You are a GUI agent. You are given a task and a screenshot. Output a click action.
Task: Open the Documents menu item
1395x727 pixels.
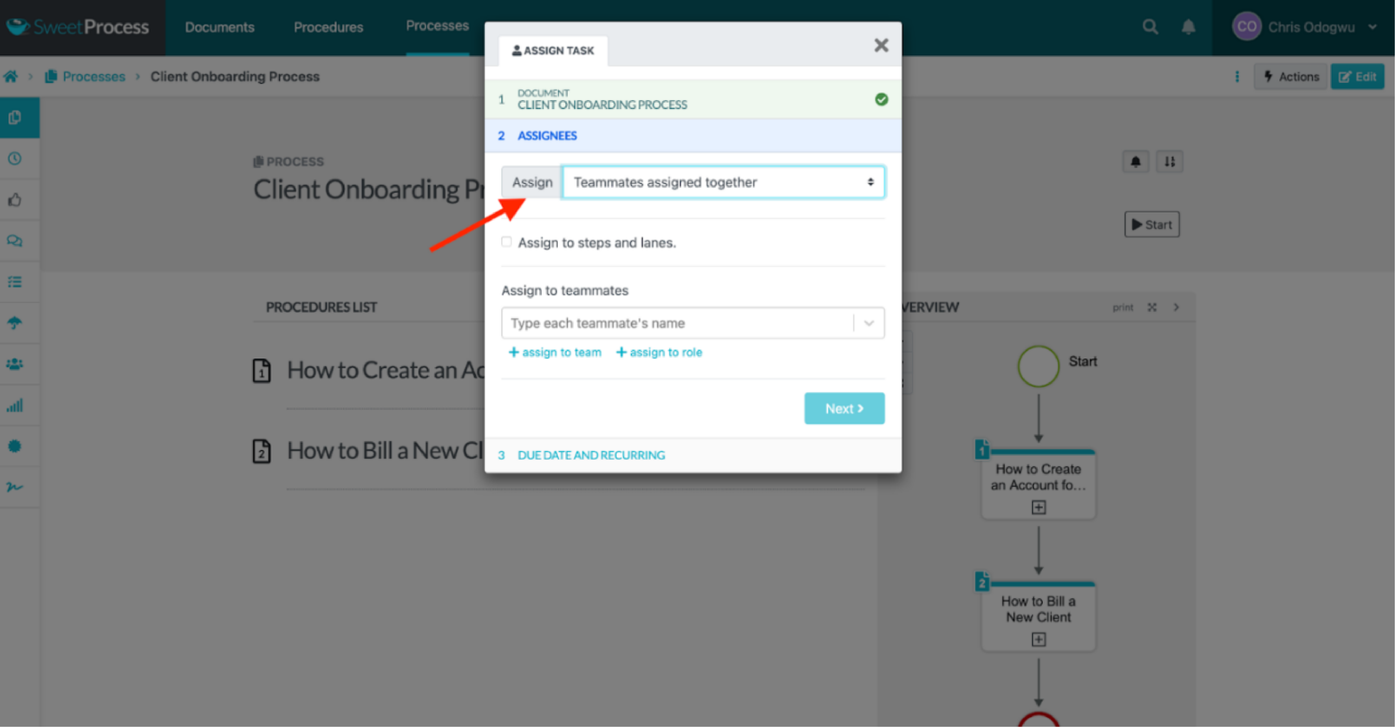[x=219, y=27]
